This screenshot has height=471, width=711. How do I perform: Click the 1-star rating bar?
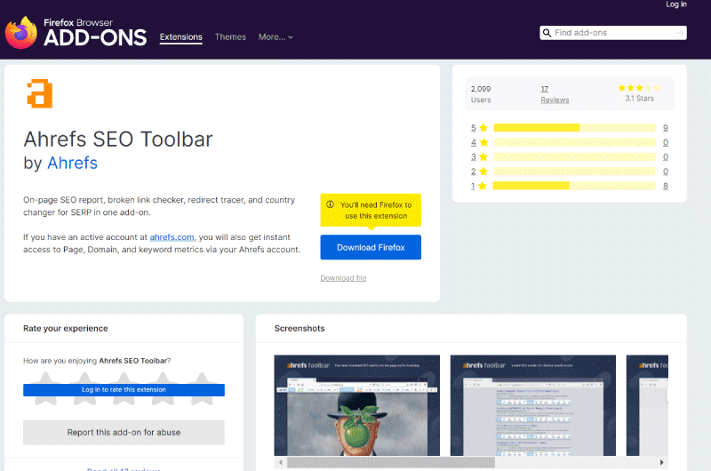[574, 186]
